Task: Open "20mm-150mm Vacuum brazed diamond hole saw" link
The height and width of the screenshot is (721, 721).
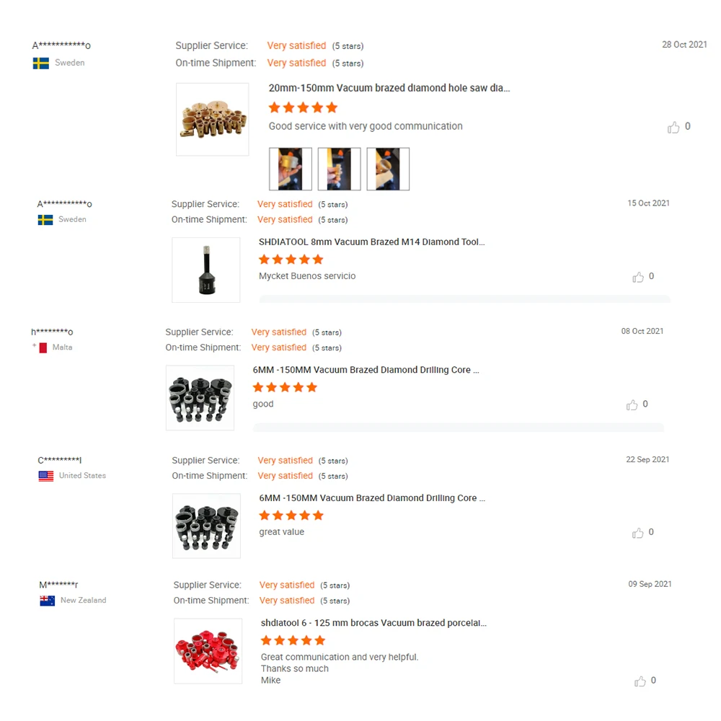Action: 389,88
